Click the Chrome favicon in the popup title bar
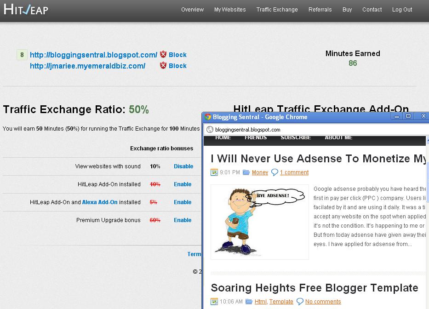The height and width of the screenshot is (309, 429). point(208,117)
